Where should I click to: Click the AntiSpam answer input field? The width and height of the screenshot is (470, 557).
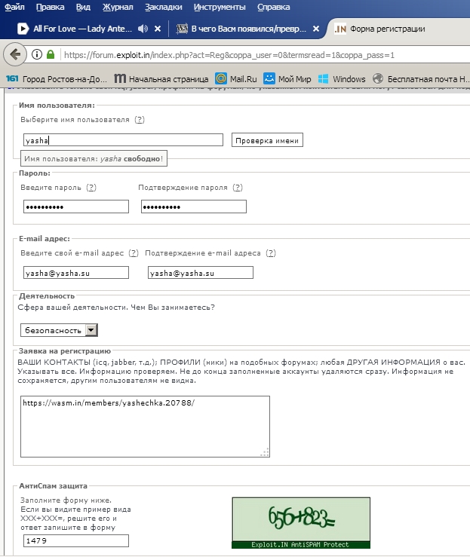pyautogui.click(x=75, y=540)
